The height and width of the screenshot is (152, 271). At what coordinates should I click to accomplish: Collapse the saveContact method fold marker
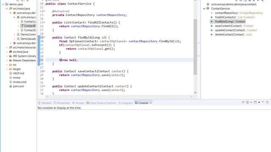coord(44,71)
